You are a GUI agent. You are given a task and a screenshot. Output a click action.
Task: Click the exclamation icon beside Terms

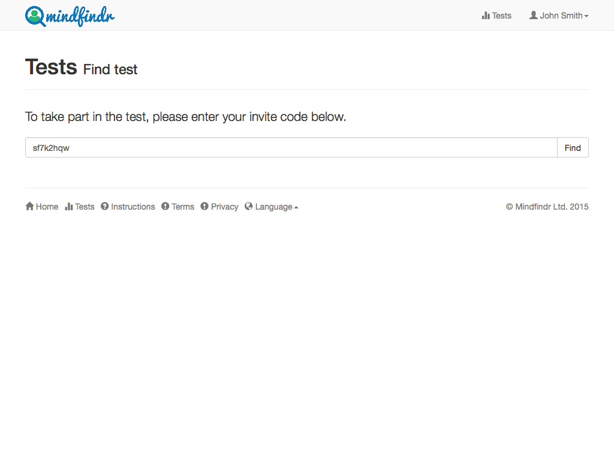[x=165, y=206]
